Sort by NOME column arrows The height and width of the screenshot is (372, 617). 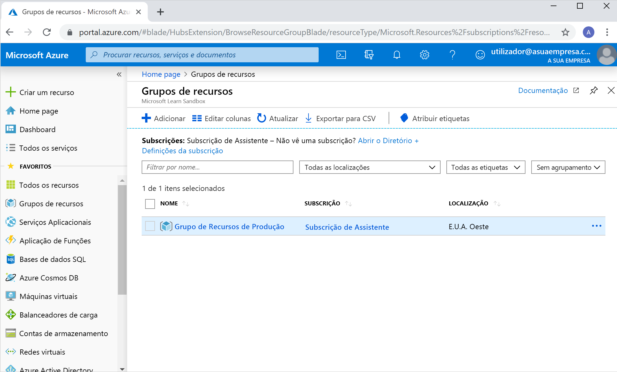pos(186,204)
